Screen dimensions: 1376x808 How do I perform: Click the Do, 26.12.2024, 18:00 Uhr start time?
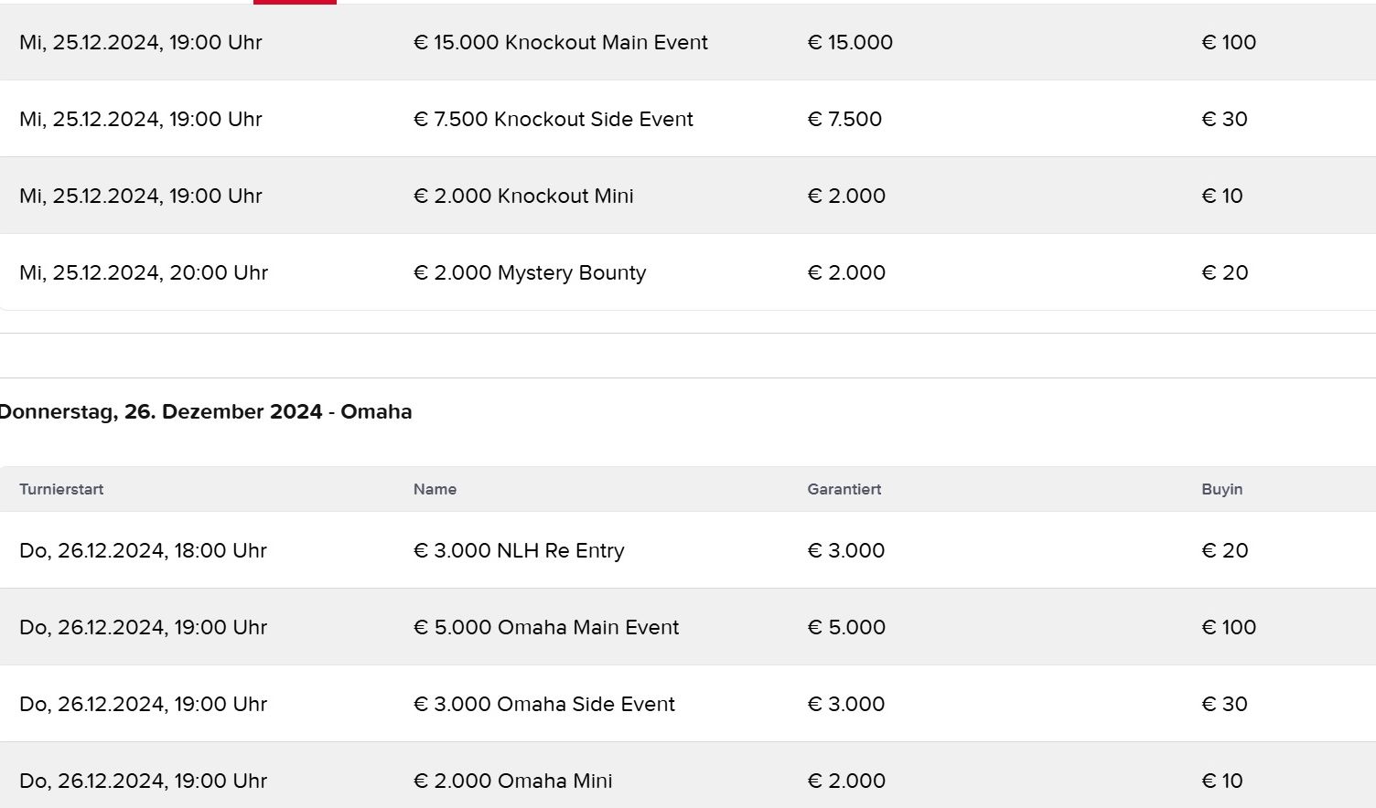[x=143, y=550]
